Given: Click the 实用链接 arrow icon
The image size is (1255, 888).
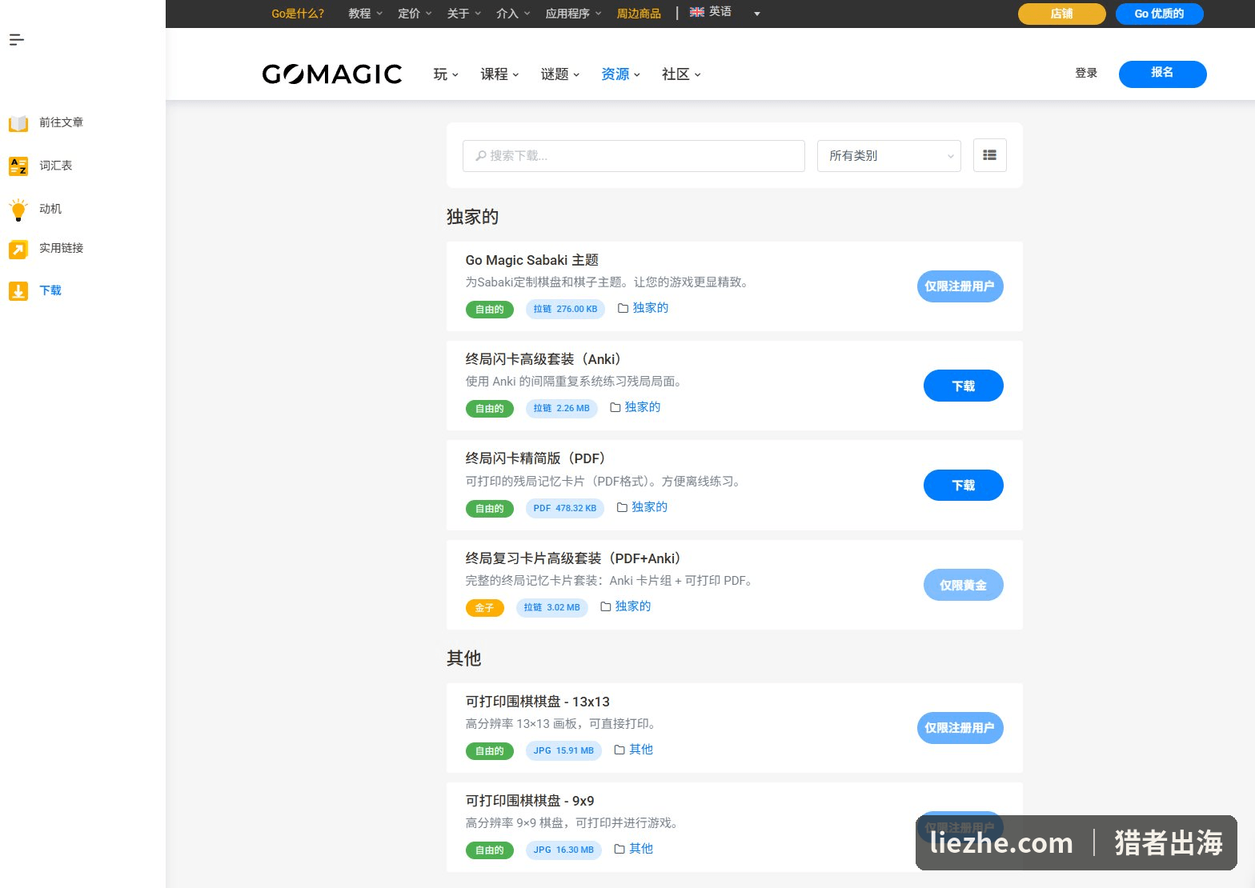Looking at the screenshot, I should click(18, 250).
